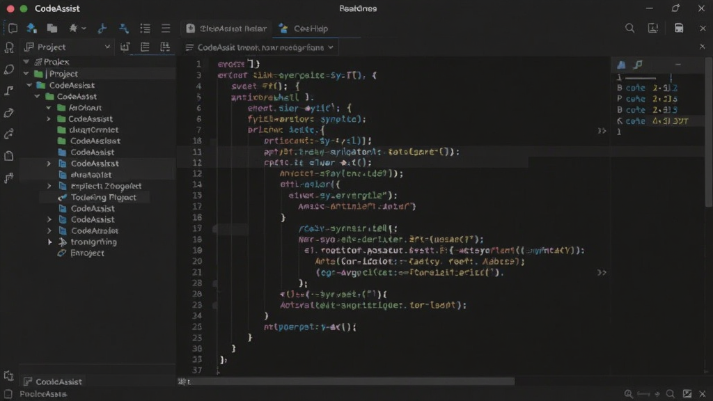Collapse the Projex root node
Image resolution: width=713 pixels, height=401 pixels.
pyautogui.click(x=26, y=61)
